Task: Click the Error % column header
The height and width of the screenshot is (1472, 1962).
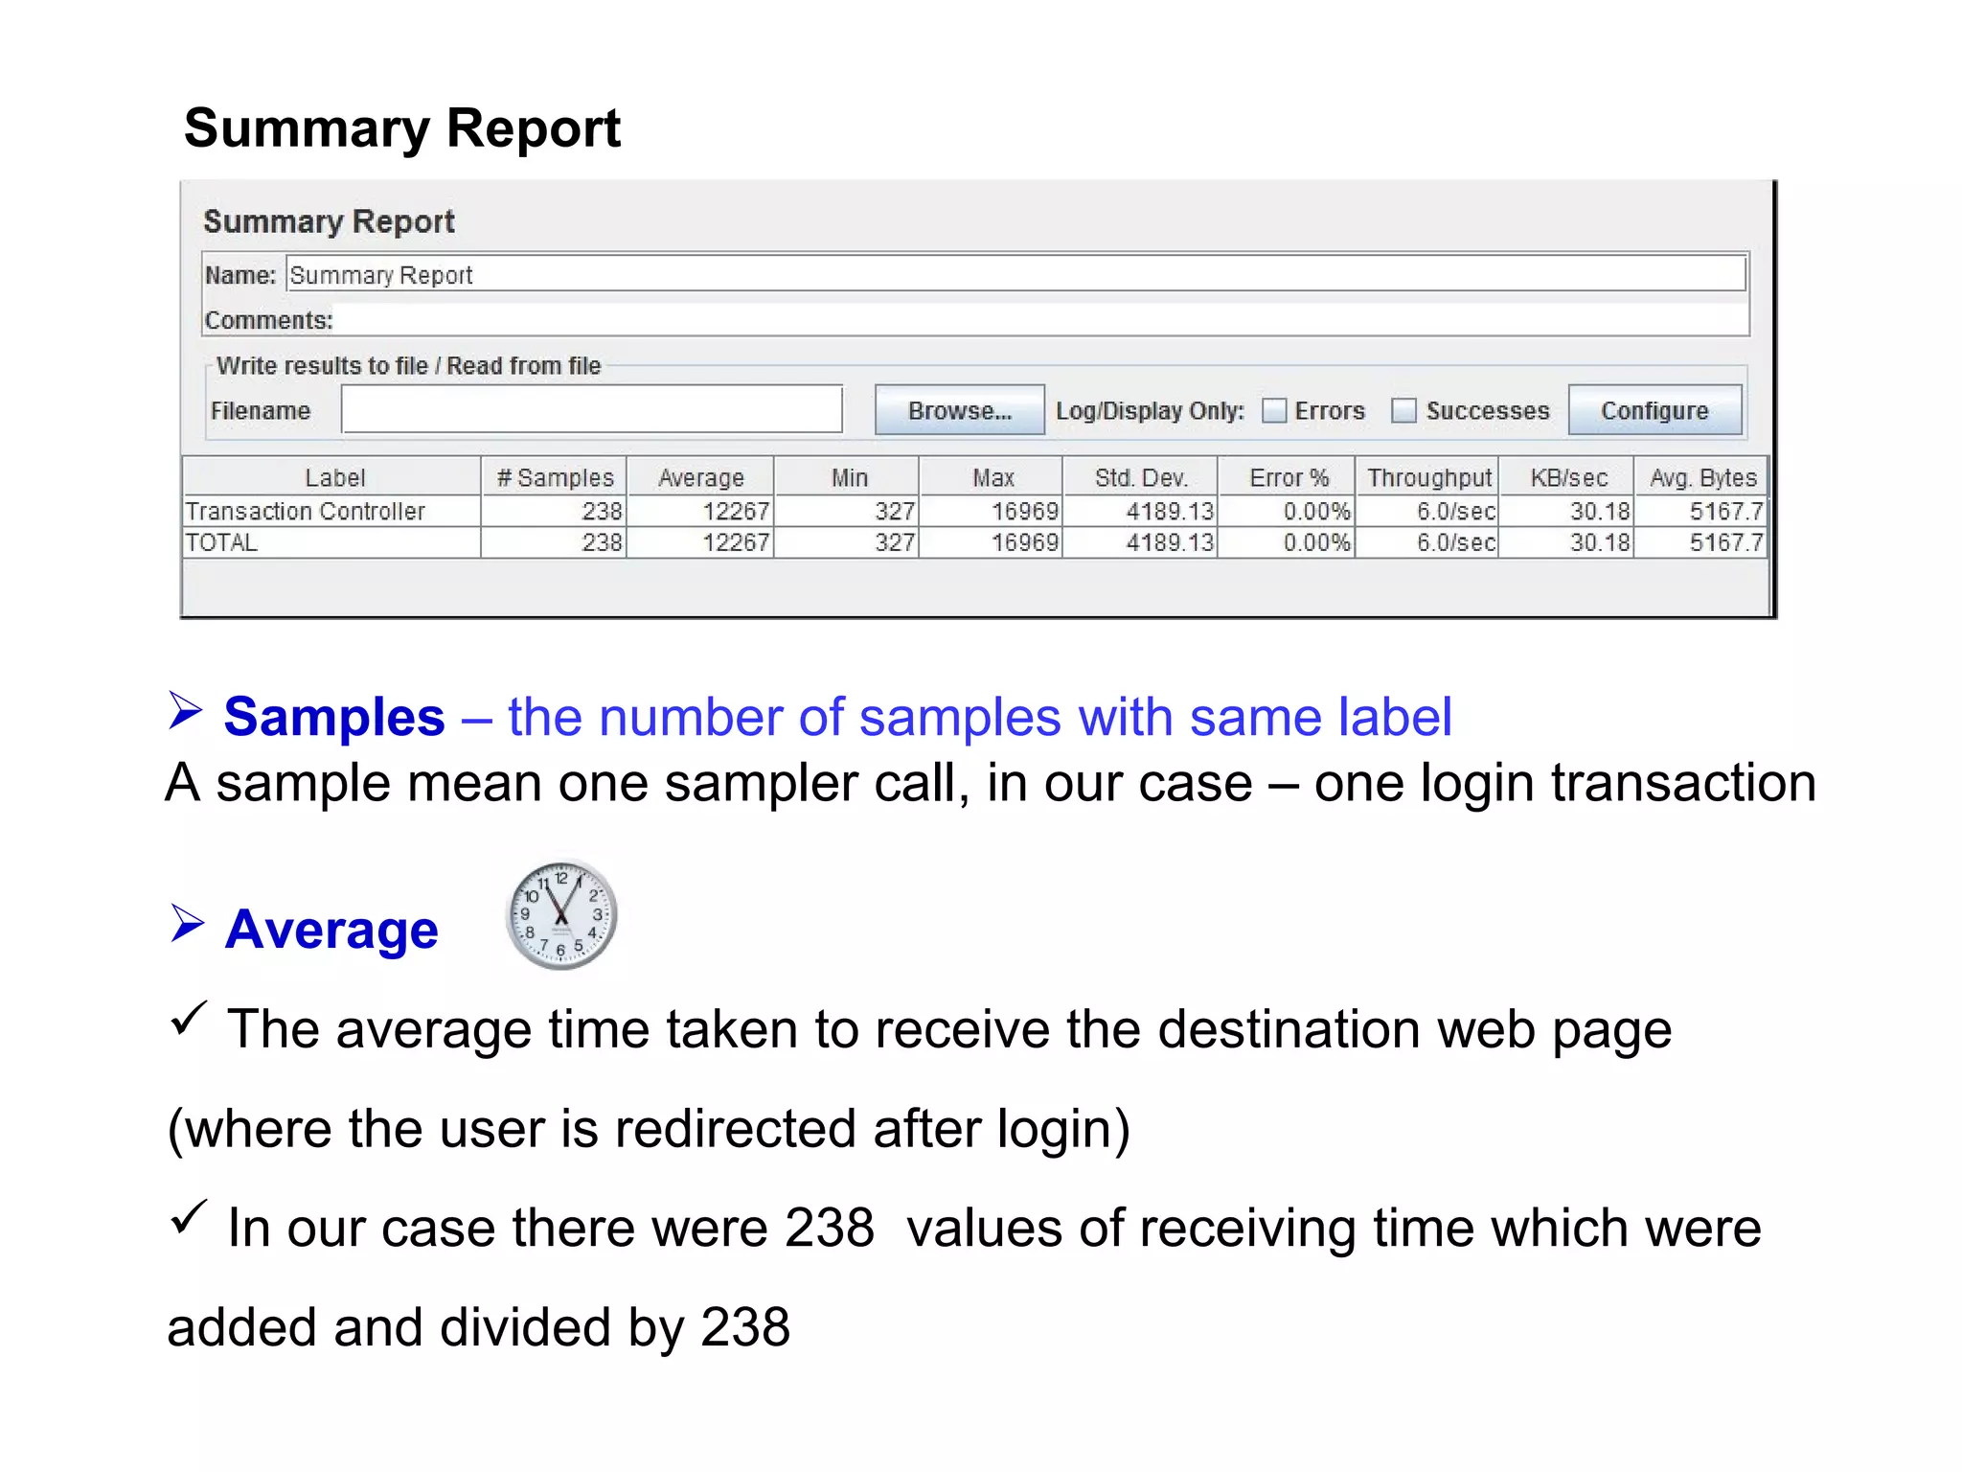Action: coord(1287,476)
